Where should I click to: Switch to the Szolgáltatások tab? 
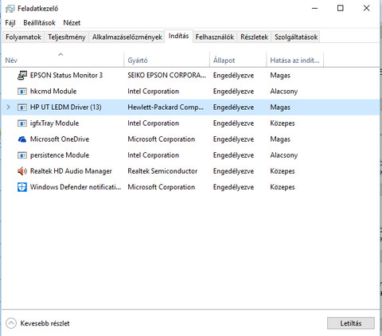(x=296, y=37)
